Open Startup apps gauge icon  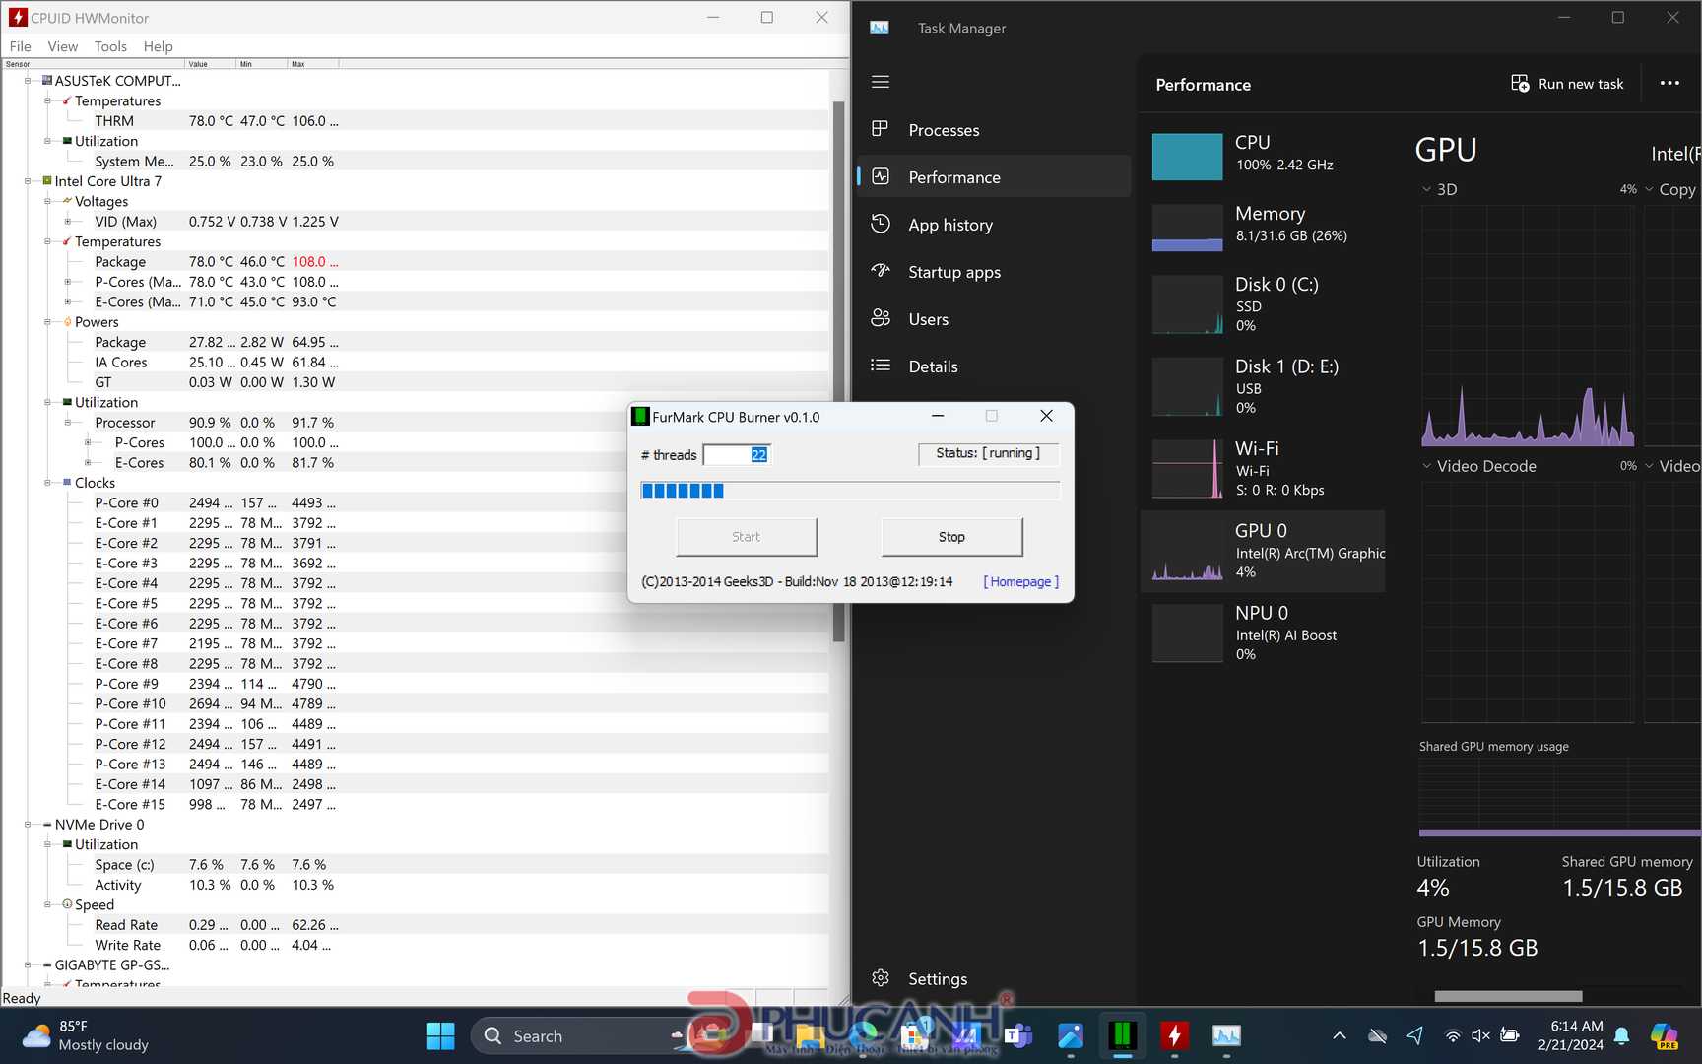tap(881, 271)
